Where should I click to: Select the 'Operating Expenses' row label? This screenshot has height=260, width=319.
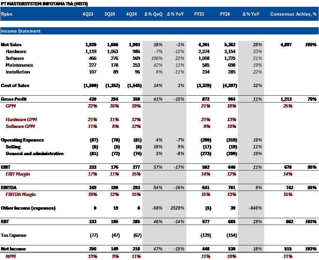[22, 140]
